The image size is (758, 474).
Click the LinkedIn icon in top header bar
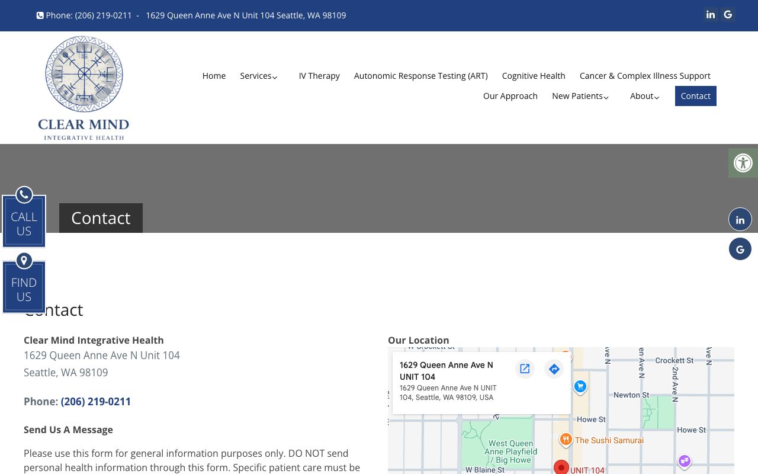pos(711,15)
